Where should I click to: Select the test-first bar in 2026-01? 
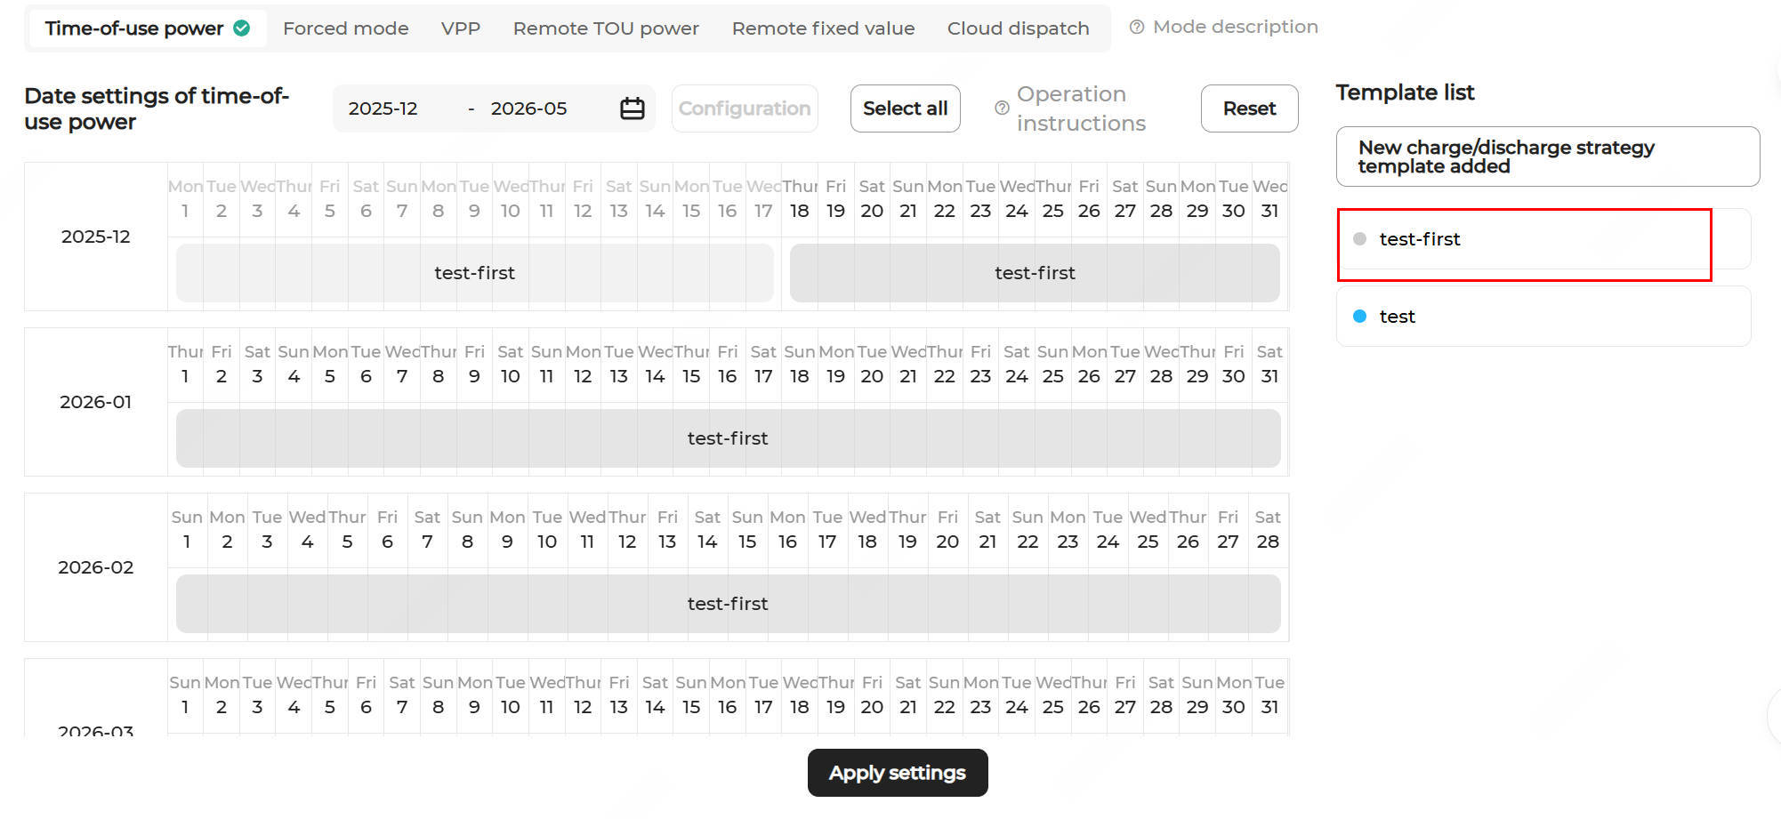728,438
